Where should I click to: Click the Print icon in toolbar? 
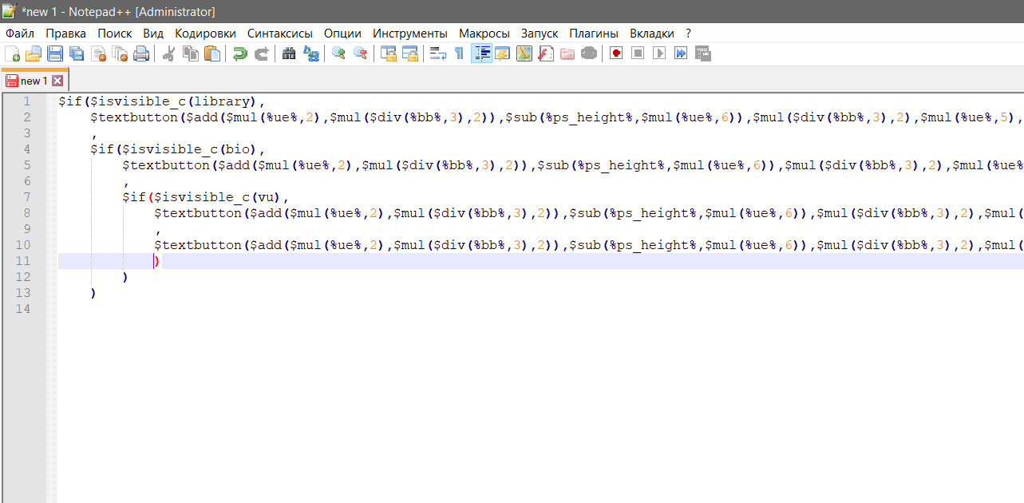[141, 53]
